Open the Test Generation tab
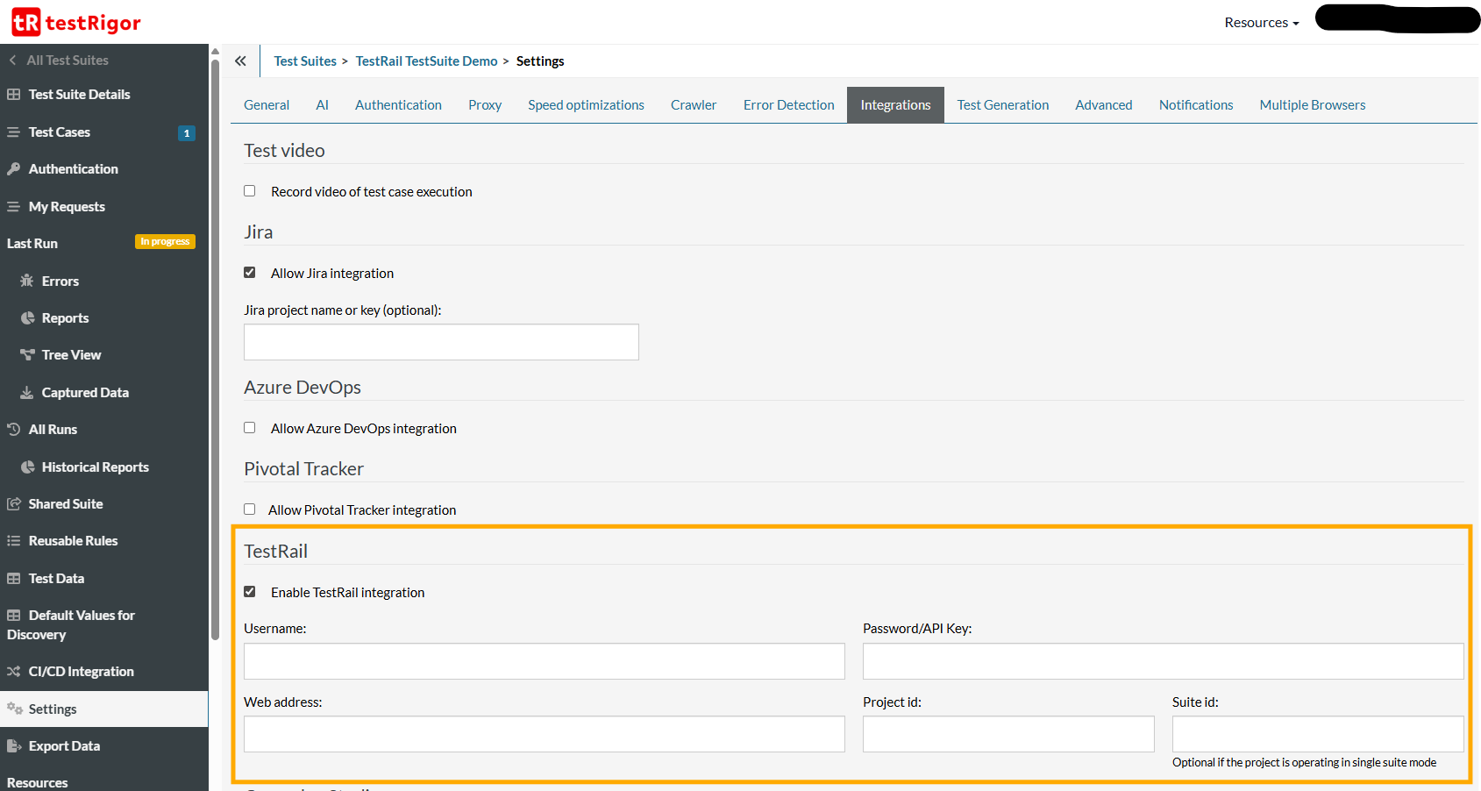Image resolution: width=1481 pixels, height=791 pixels. click(x=1003, y=105)
